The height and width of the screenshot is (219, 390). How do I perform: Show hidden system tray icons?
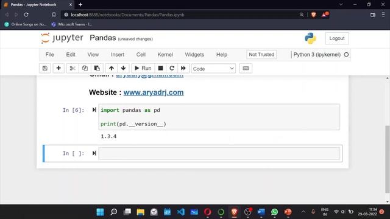coord(303,212)
